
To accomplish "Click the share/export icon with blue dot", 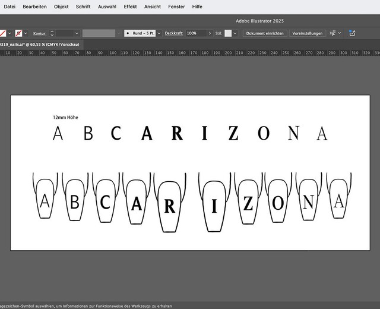I will coord(351,33).
